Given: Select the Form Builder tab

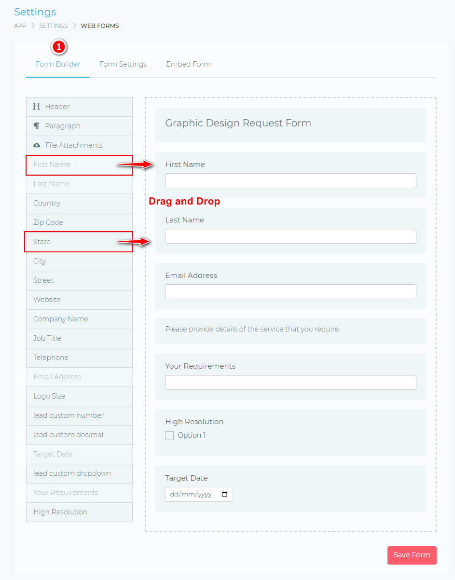Looking at the screenshot, I should (58, 64).
